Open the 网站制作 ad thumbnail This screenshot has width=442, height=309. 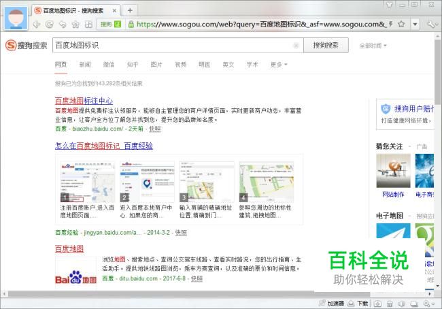393,171
